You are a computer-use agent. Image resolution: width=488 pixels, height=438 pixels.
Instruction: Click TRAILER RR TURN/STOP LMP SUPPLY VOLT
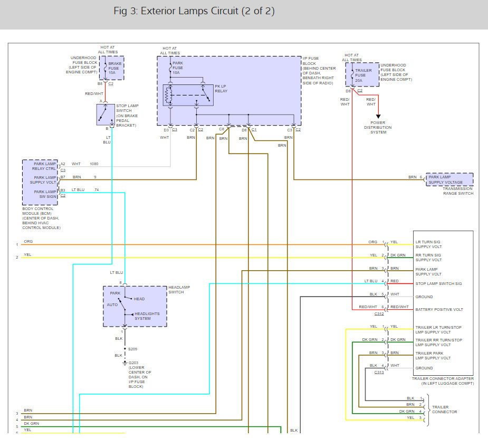[439, 342]
